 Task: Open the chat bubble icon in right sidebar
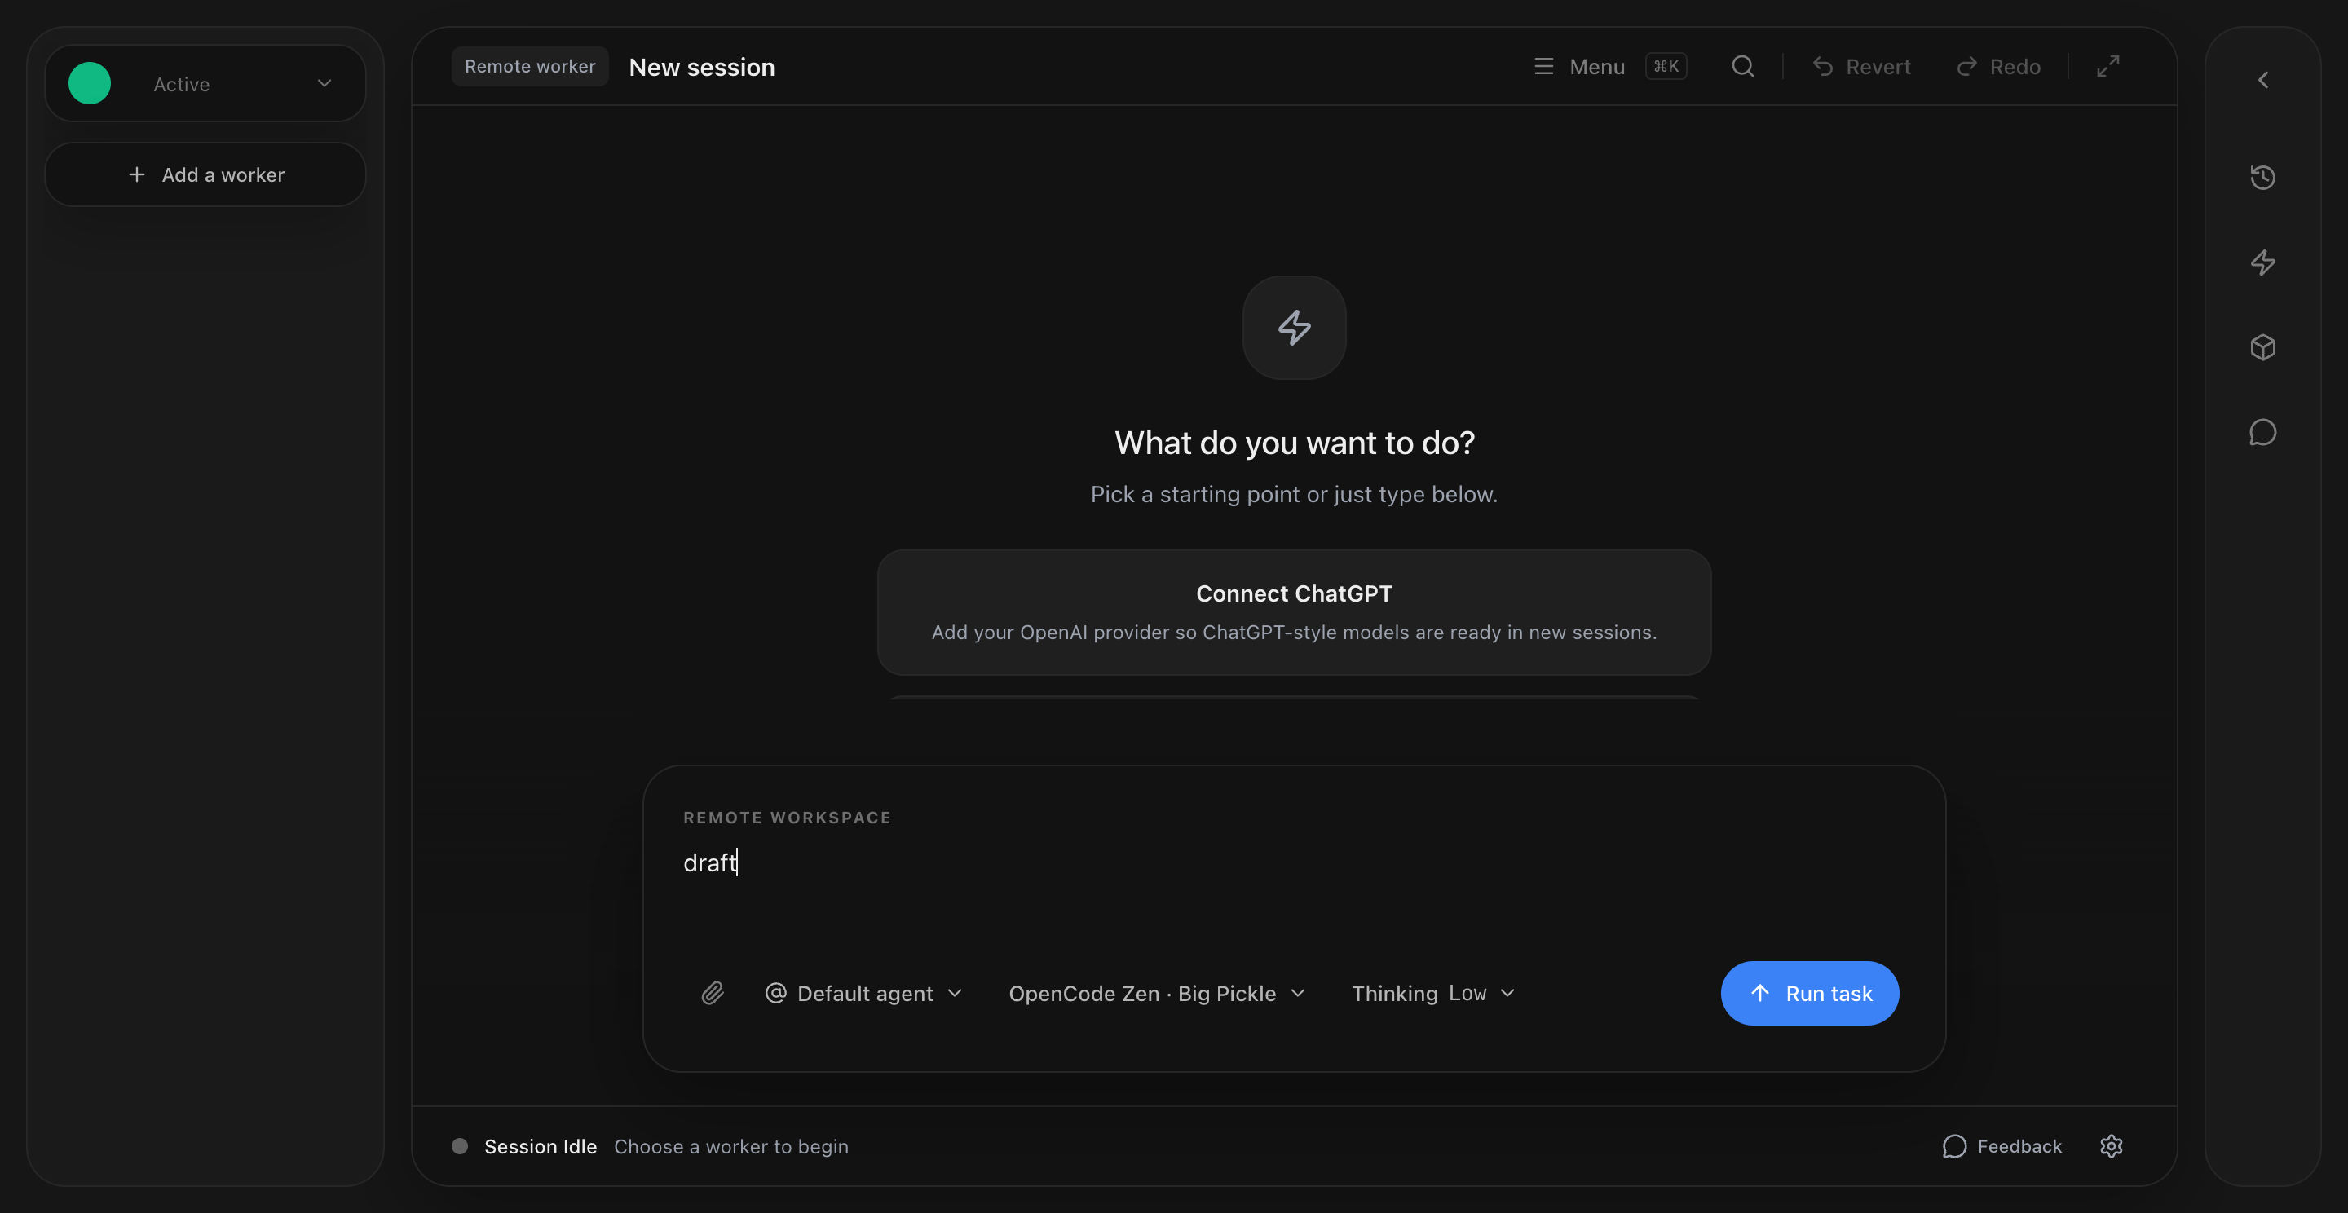point(2262,432)
